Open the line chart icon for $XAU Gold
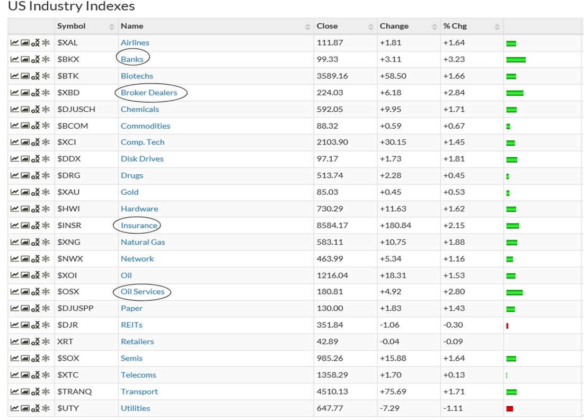 14,192
